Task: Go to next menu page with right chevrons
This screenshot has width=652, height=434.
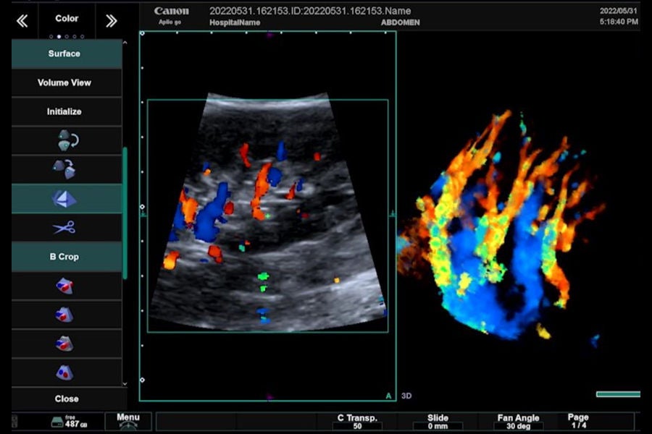Action: click(111, 21)
